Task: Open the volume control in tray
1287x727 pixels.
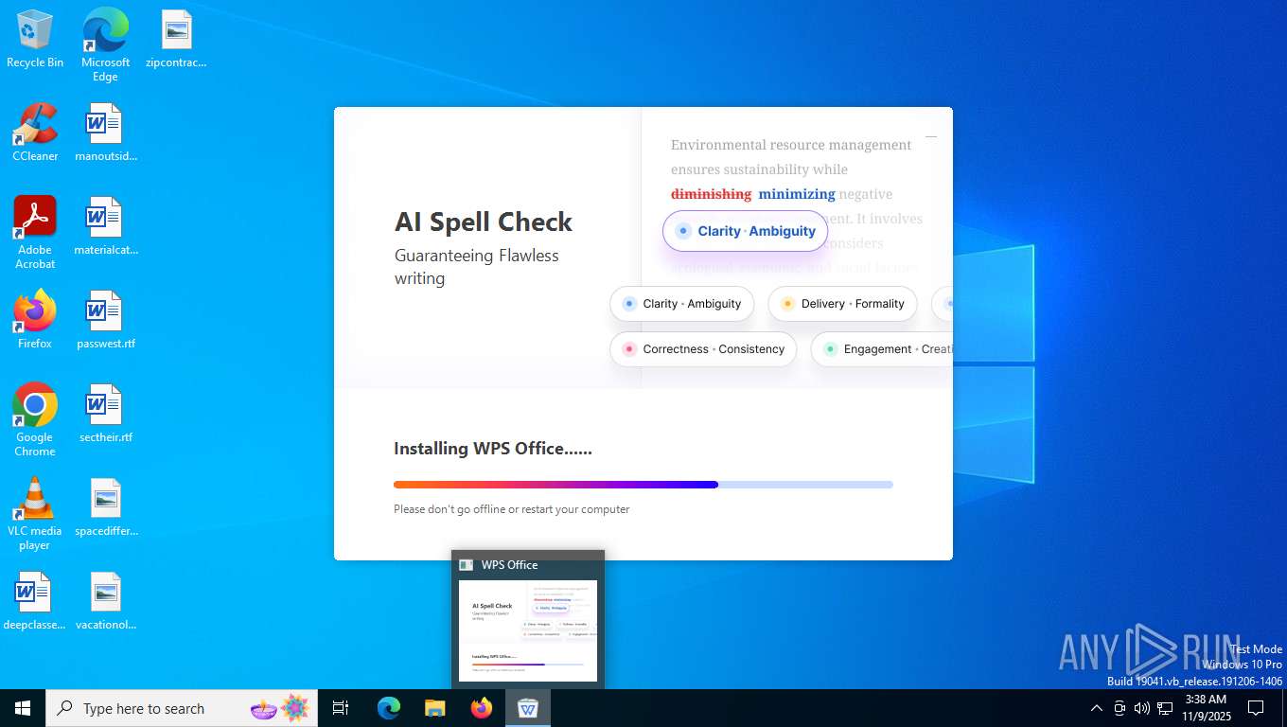Action: [x=1142, y=708]
